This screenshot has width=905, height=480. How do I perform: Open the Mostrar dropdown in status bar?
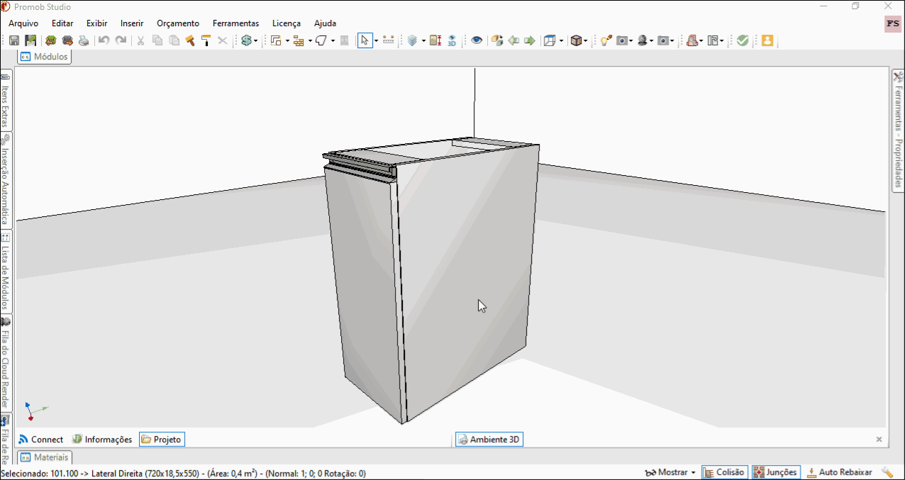(x=670, y=472)
